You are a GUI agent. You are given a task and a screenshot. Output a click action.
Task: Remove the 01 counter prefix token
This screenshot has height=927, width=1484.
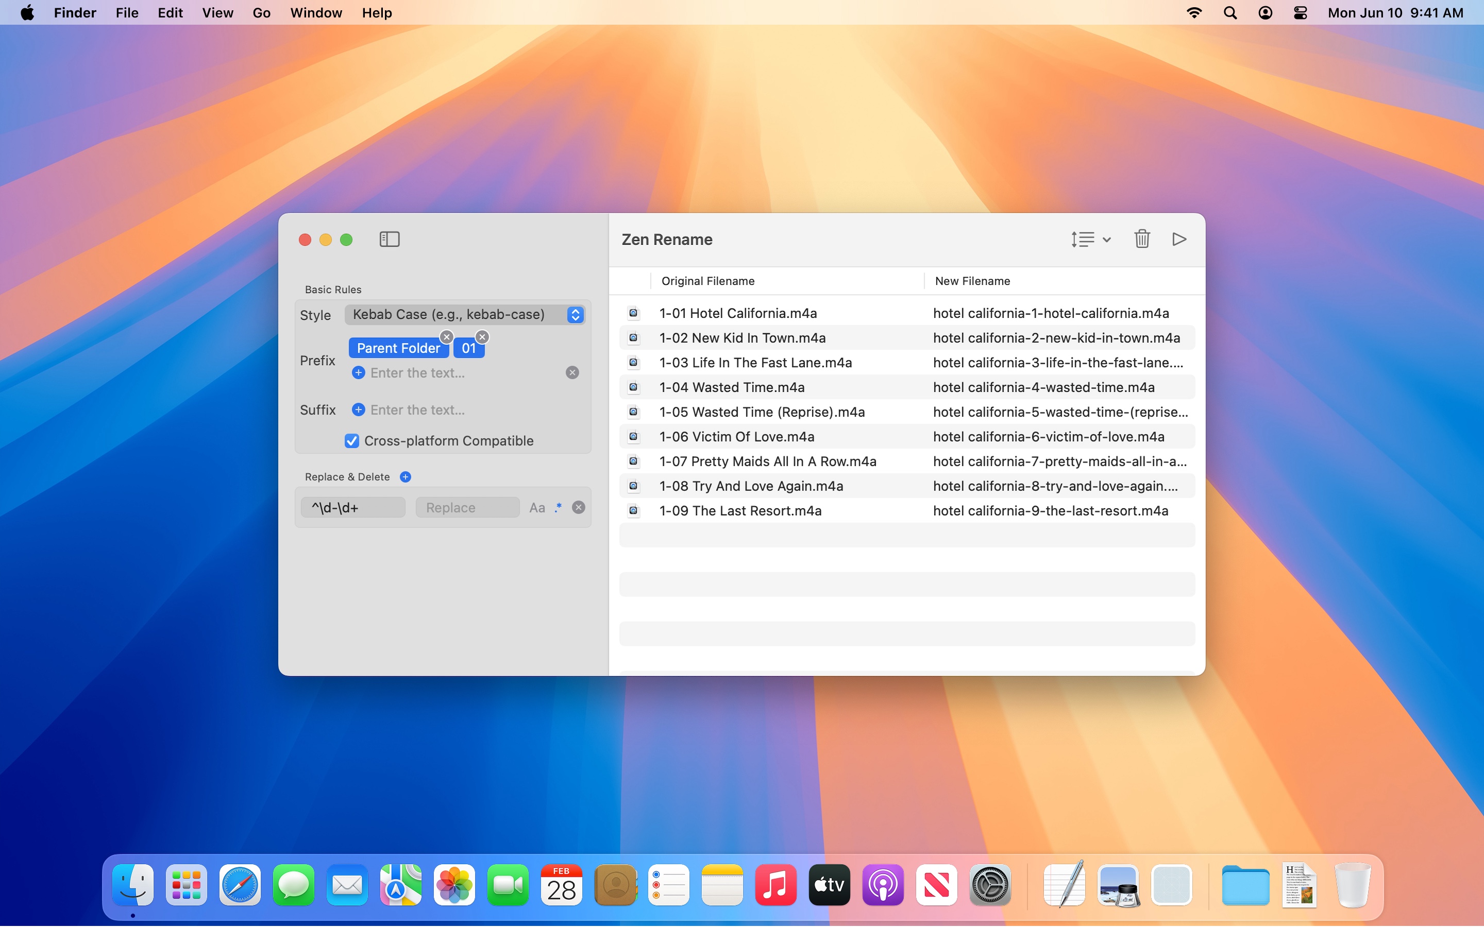(x=482, y=337)
